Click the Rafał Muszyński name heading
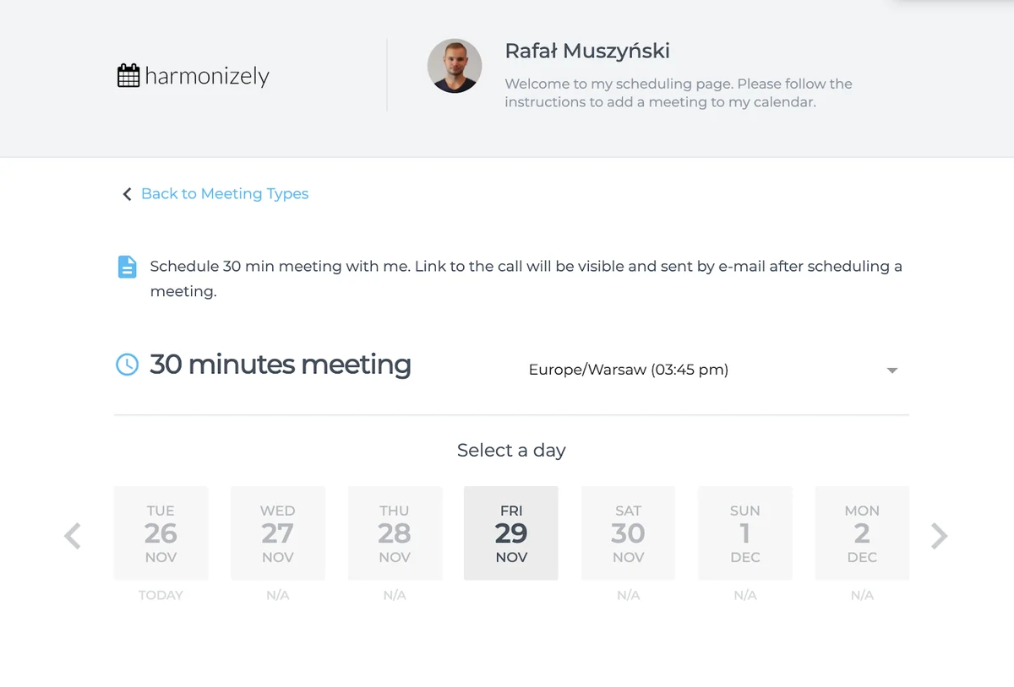The height and width of the screenshot is (687, 1014). click(x=587, y=51)
